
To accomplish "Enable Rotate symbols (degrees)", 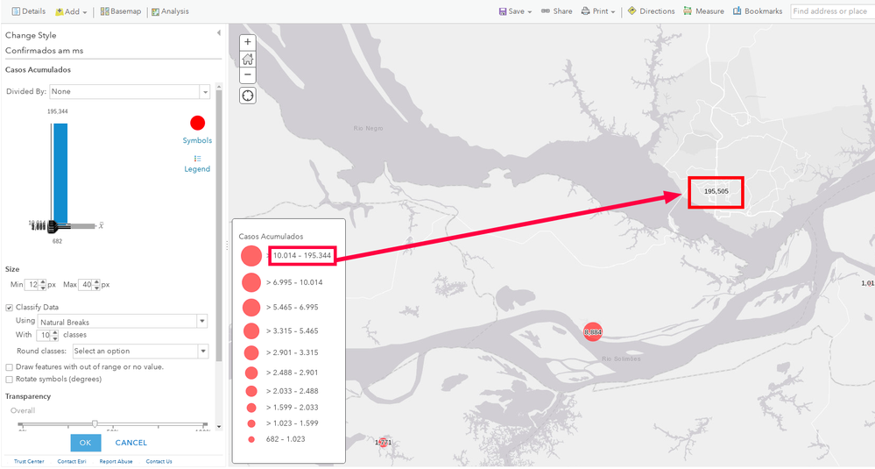I will click(9, 380).
